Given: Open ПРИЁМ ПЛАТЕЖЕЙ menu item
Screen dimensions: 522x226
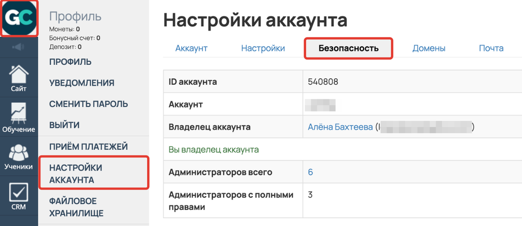Looking at the screenshot, I should tap(88, 147).
